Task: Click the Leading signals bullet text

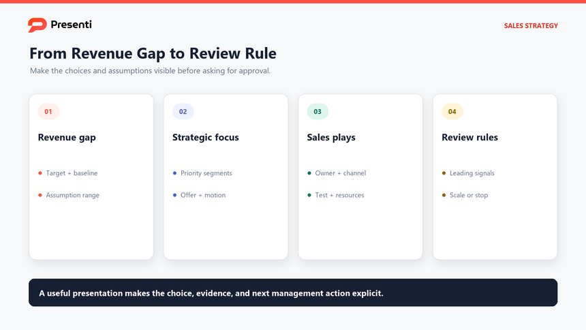Action: (x=472, y=173)
